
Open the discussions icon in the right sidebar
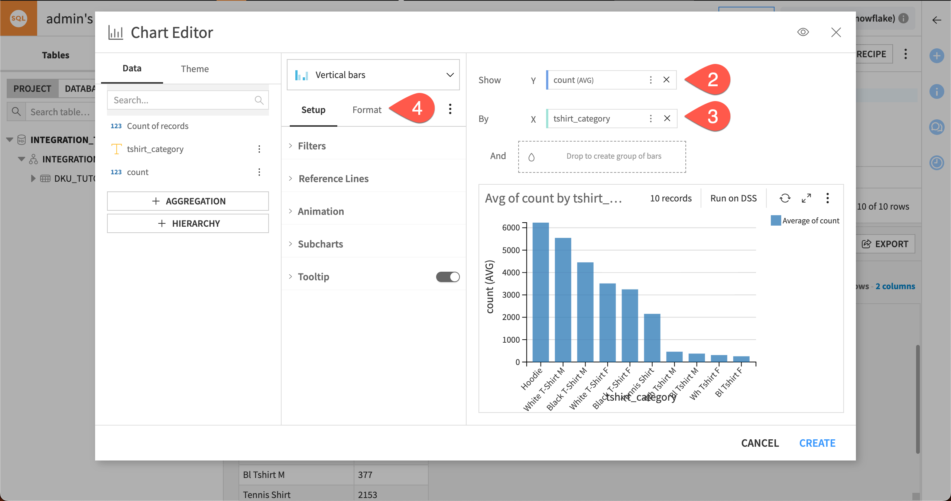(x=937, y=127)
